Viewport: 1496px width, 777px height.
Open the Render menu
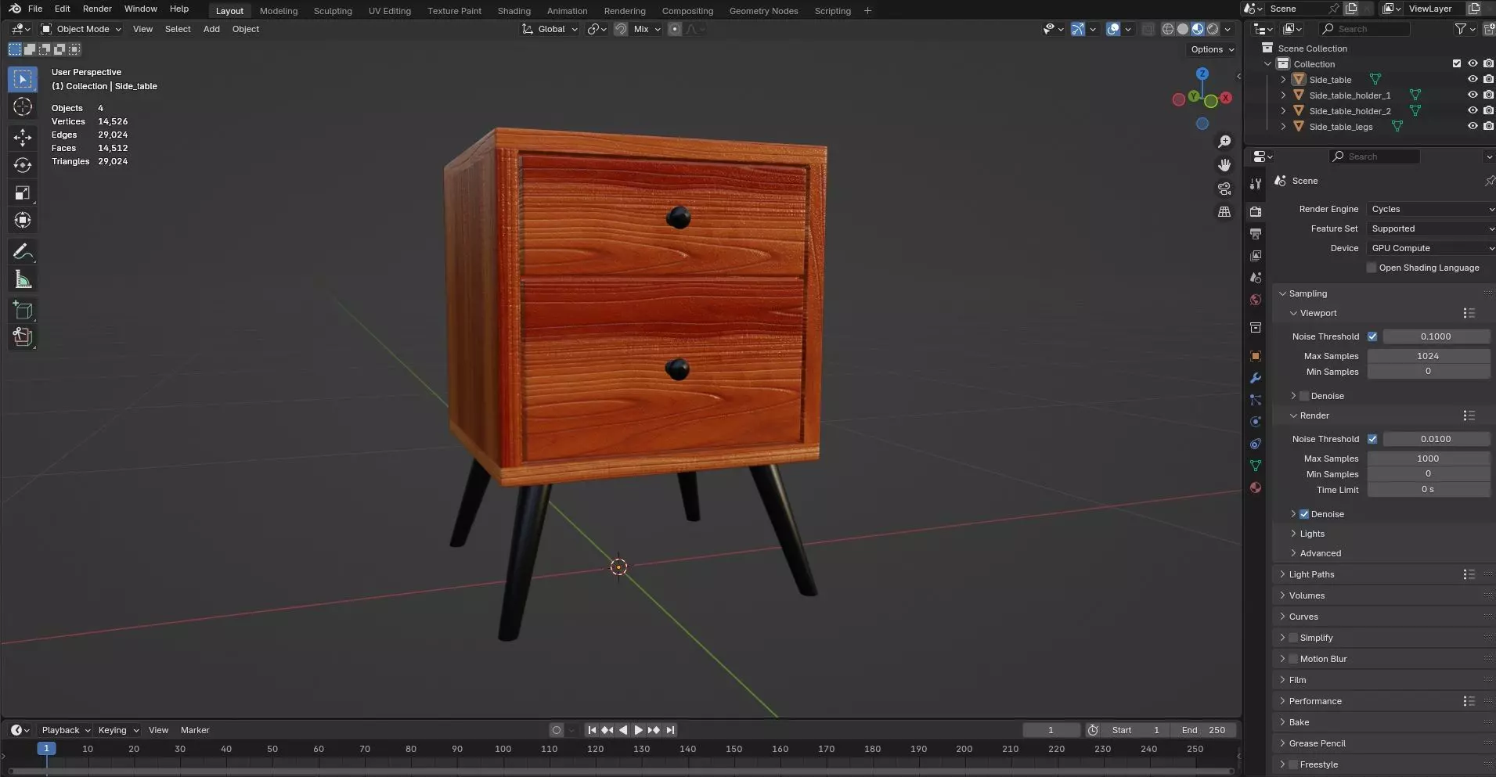(x=97, y=9)
